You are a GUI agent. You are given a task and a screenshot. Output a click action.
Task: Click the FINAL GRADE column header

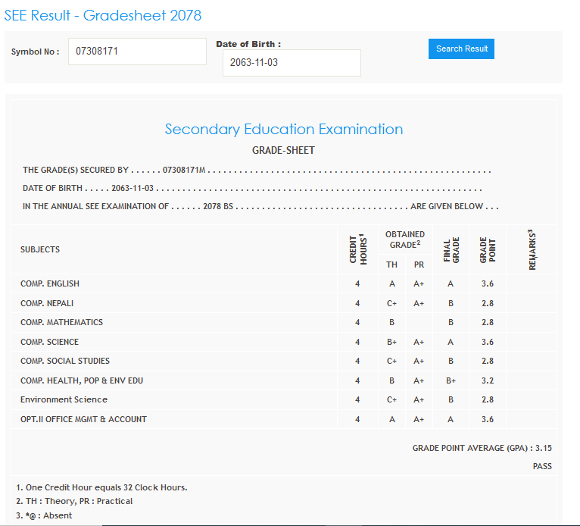click(x=451, y=250)
